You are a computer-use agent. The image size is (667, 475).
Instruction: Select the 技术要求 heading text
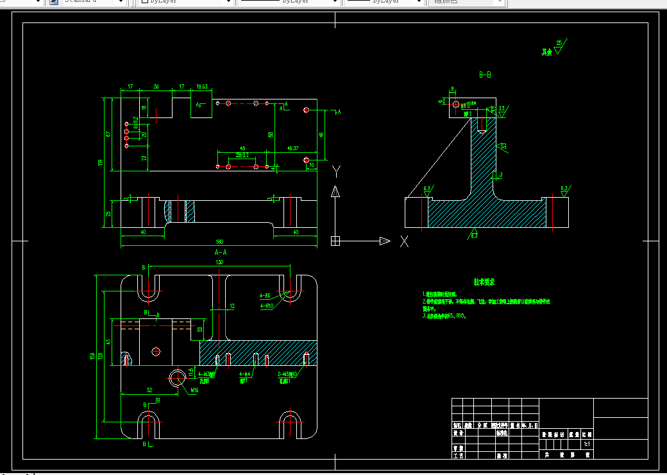tap(484, 282)
